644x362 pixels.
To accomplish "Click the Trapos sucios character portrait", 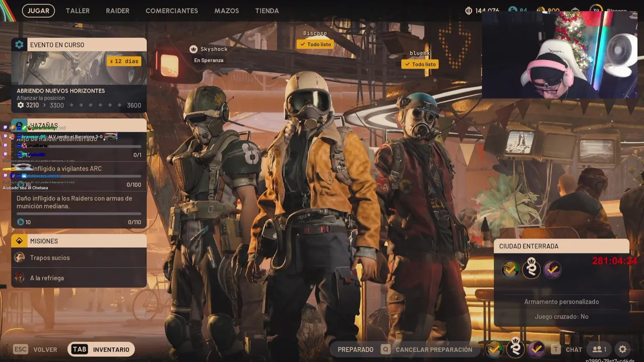I will [x=20, y=257].
